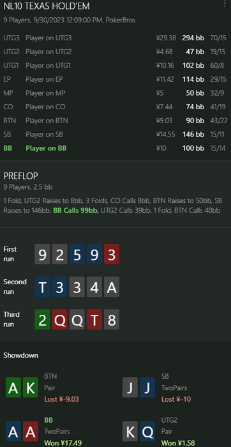This screenshot has width=231, height=447.
Task: Select the Player on BB row
Action: [x=115, y=148]
